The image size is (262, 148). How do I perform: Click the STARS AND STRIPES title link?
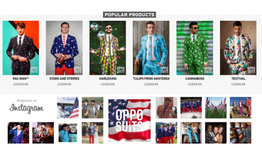point(64,79)
